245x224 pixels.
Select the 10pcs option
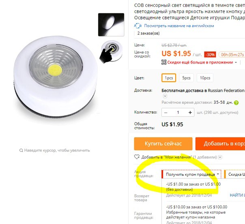pyautogui.click(x=205, y=78)
